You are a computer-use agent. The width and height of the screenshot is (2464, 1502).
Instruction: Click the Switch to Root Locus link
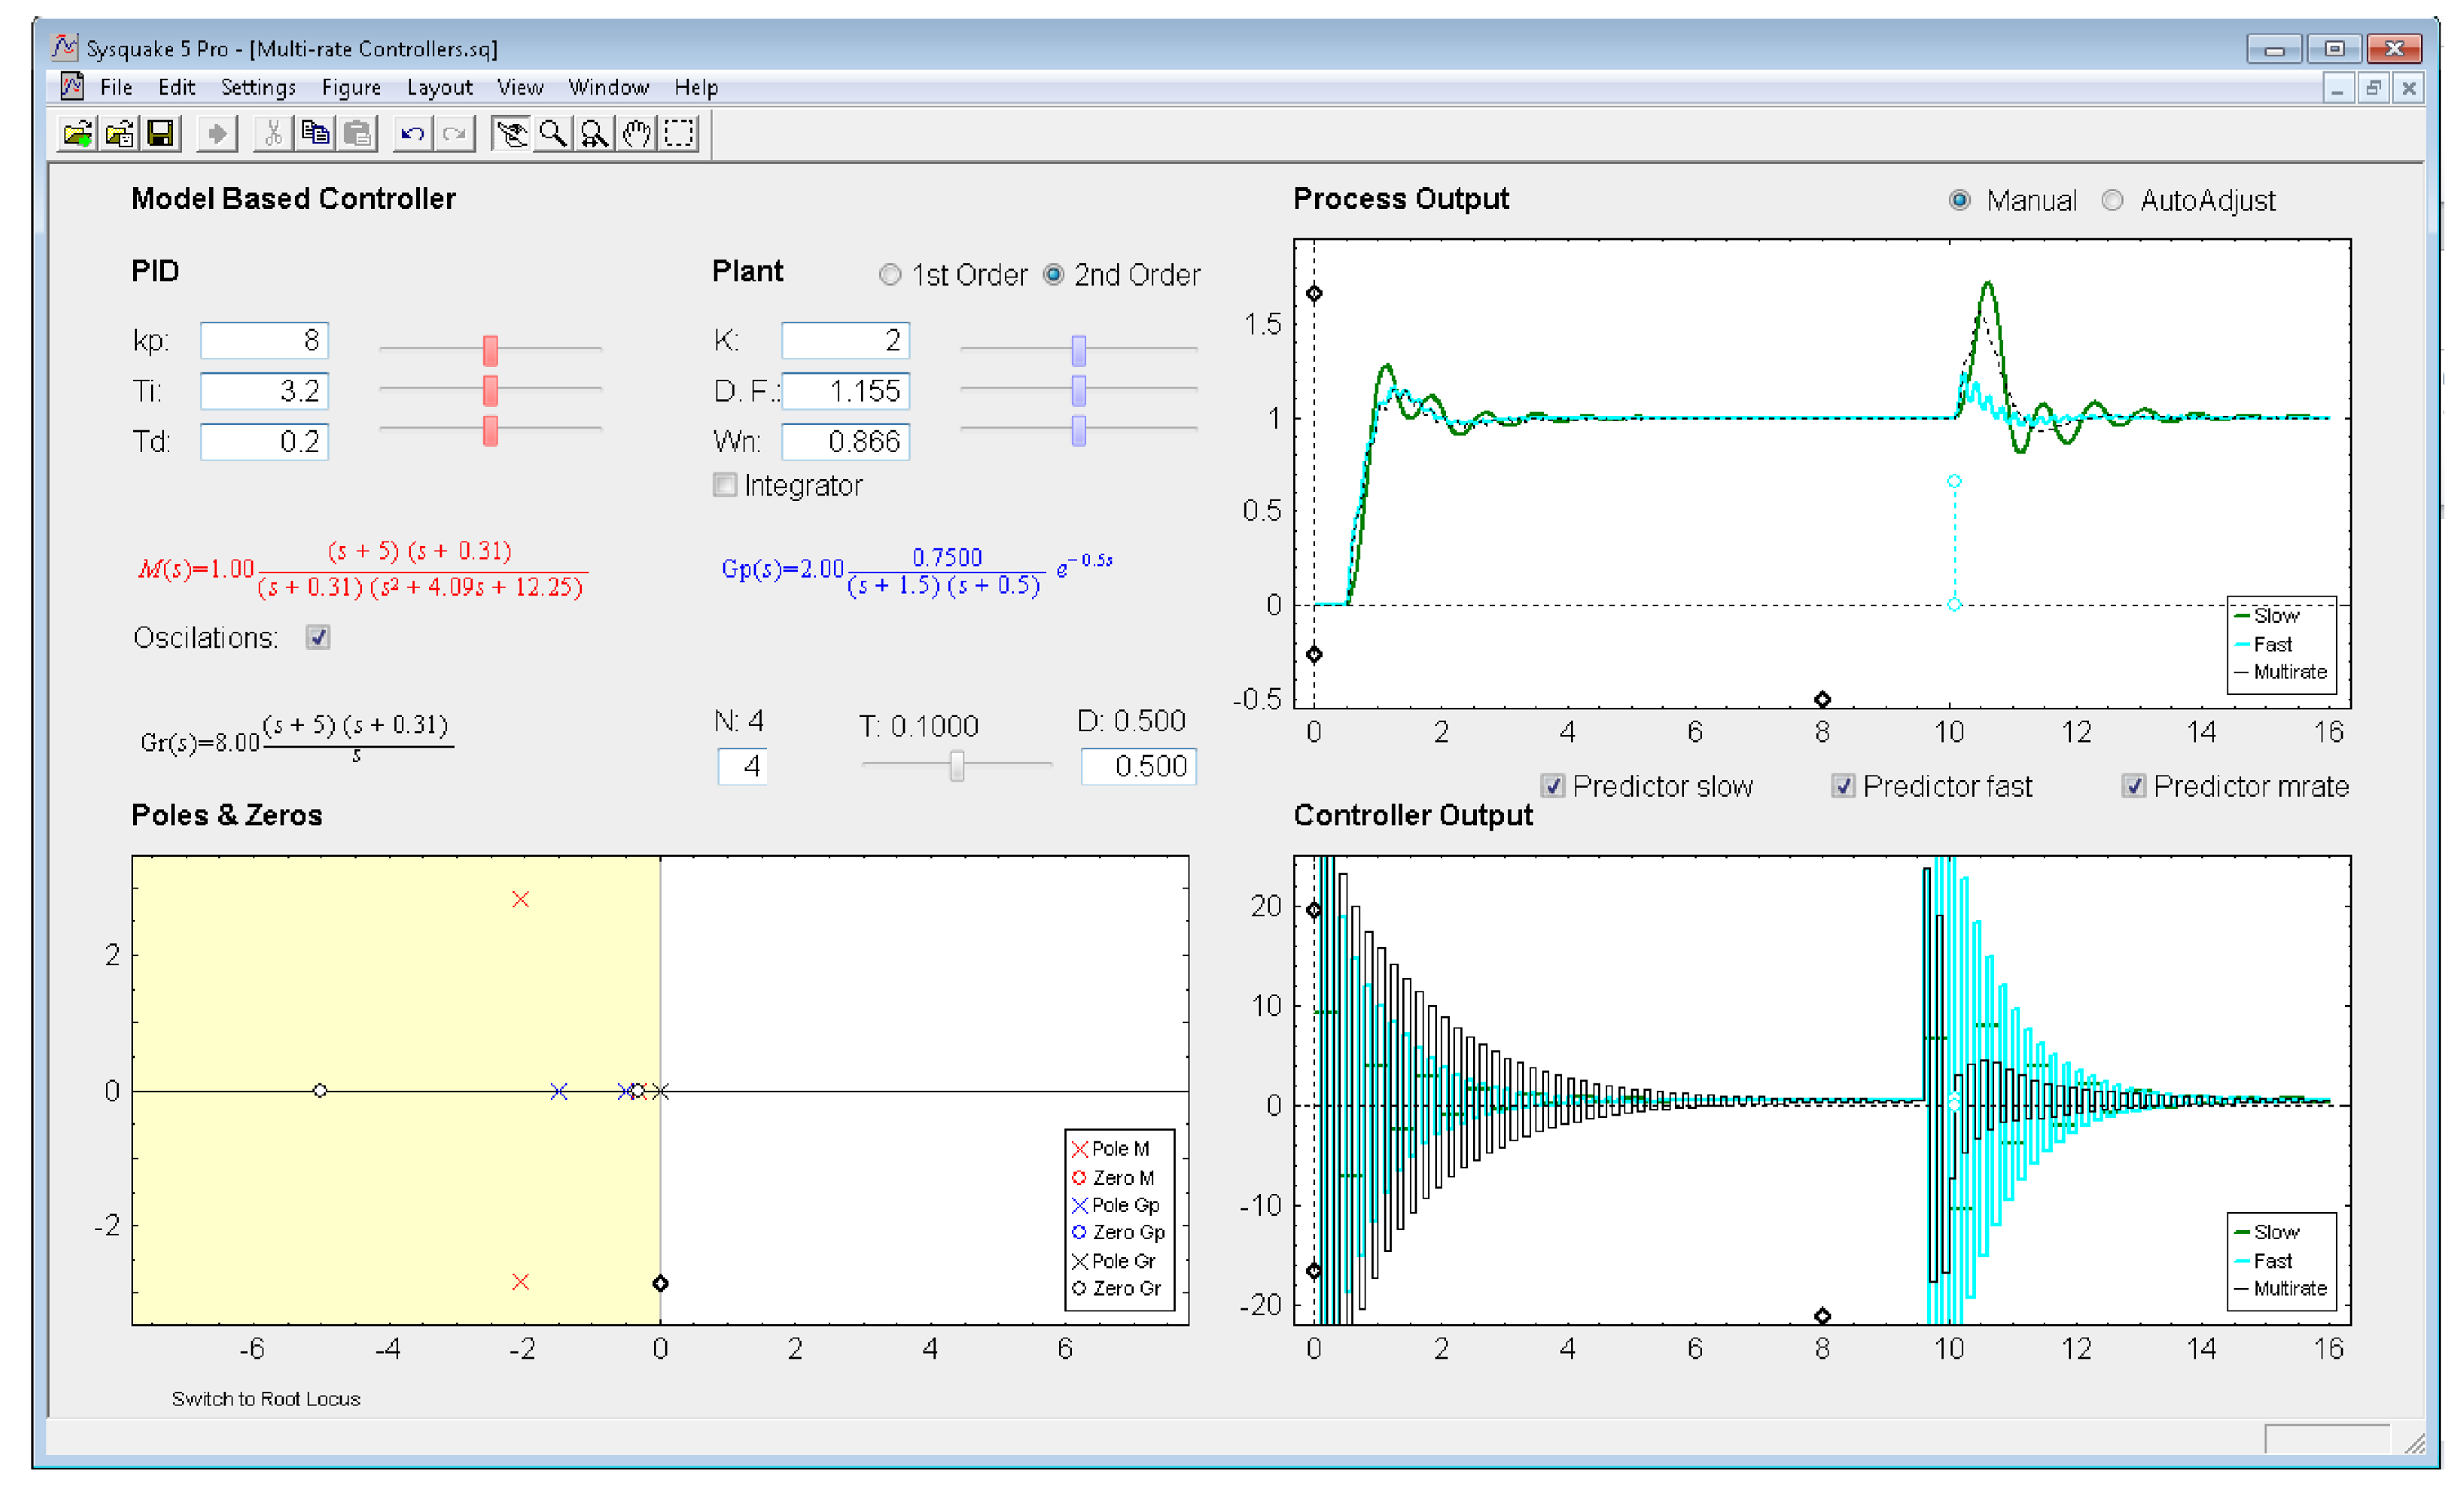[x=266, y=1399]
